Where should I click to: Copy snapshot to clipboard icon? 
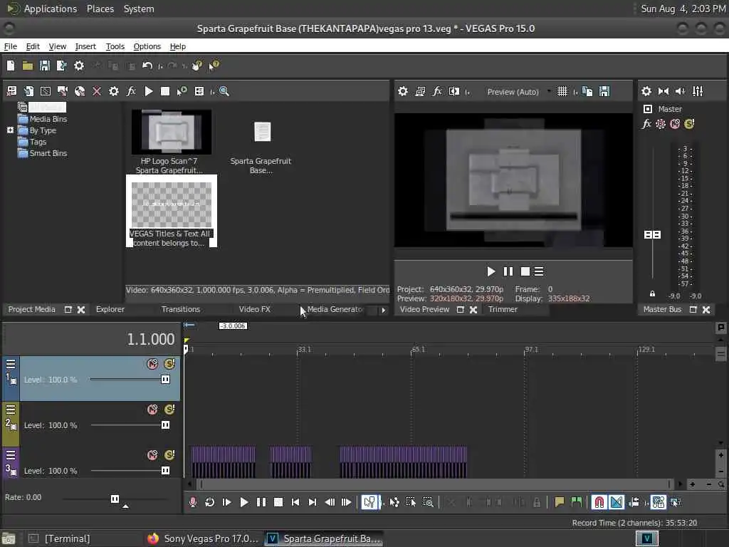[x=587, y=91]
